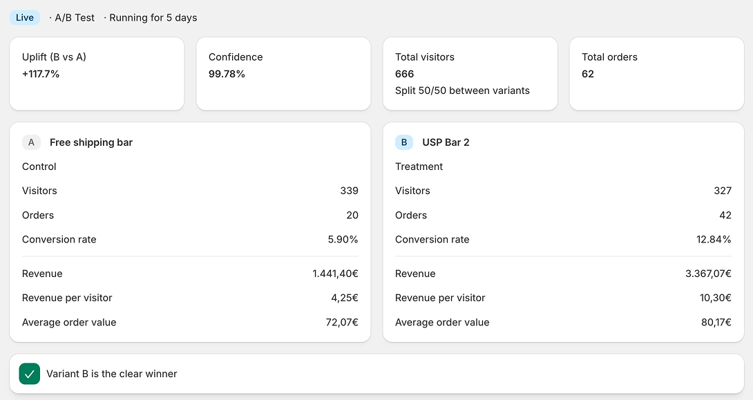This screenshot has width=753, height=400.
Task: Click the 'USP Bar 2' title
Action: click(446, 142)
